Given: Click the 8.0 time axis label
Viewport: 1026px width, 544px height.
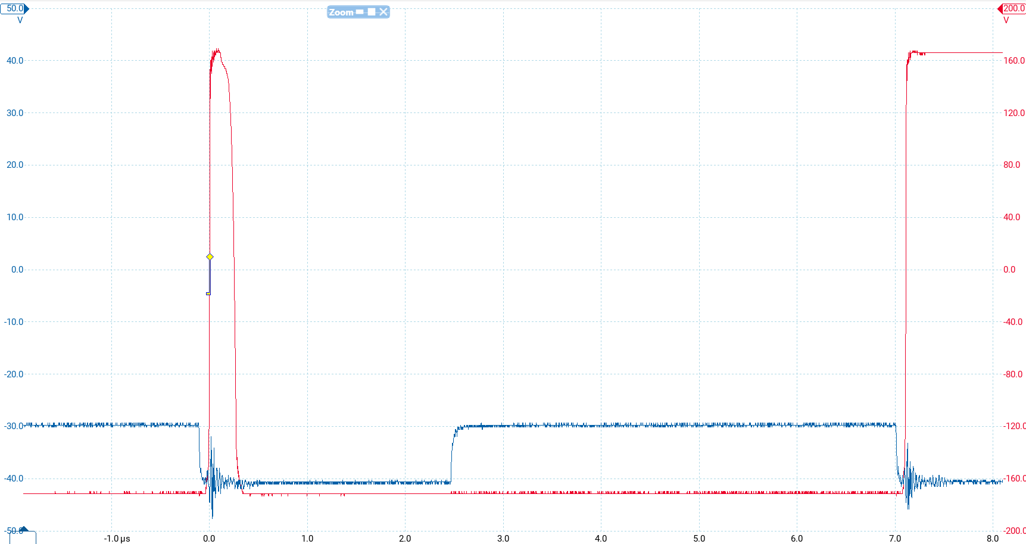Looking at the screenshot, I should pos(993,539).
